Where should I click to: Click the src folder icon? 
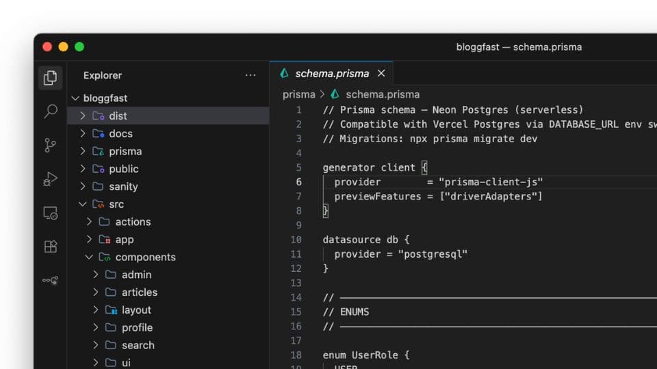99,204
